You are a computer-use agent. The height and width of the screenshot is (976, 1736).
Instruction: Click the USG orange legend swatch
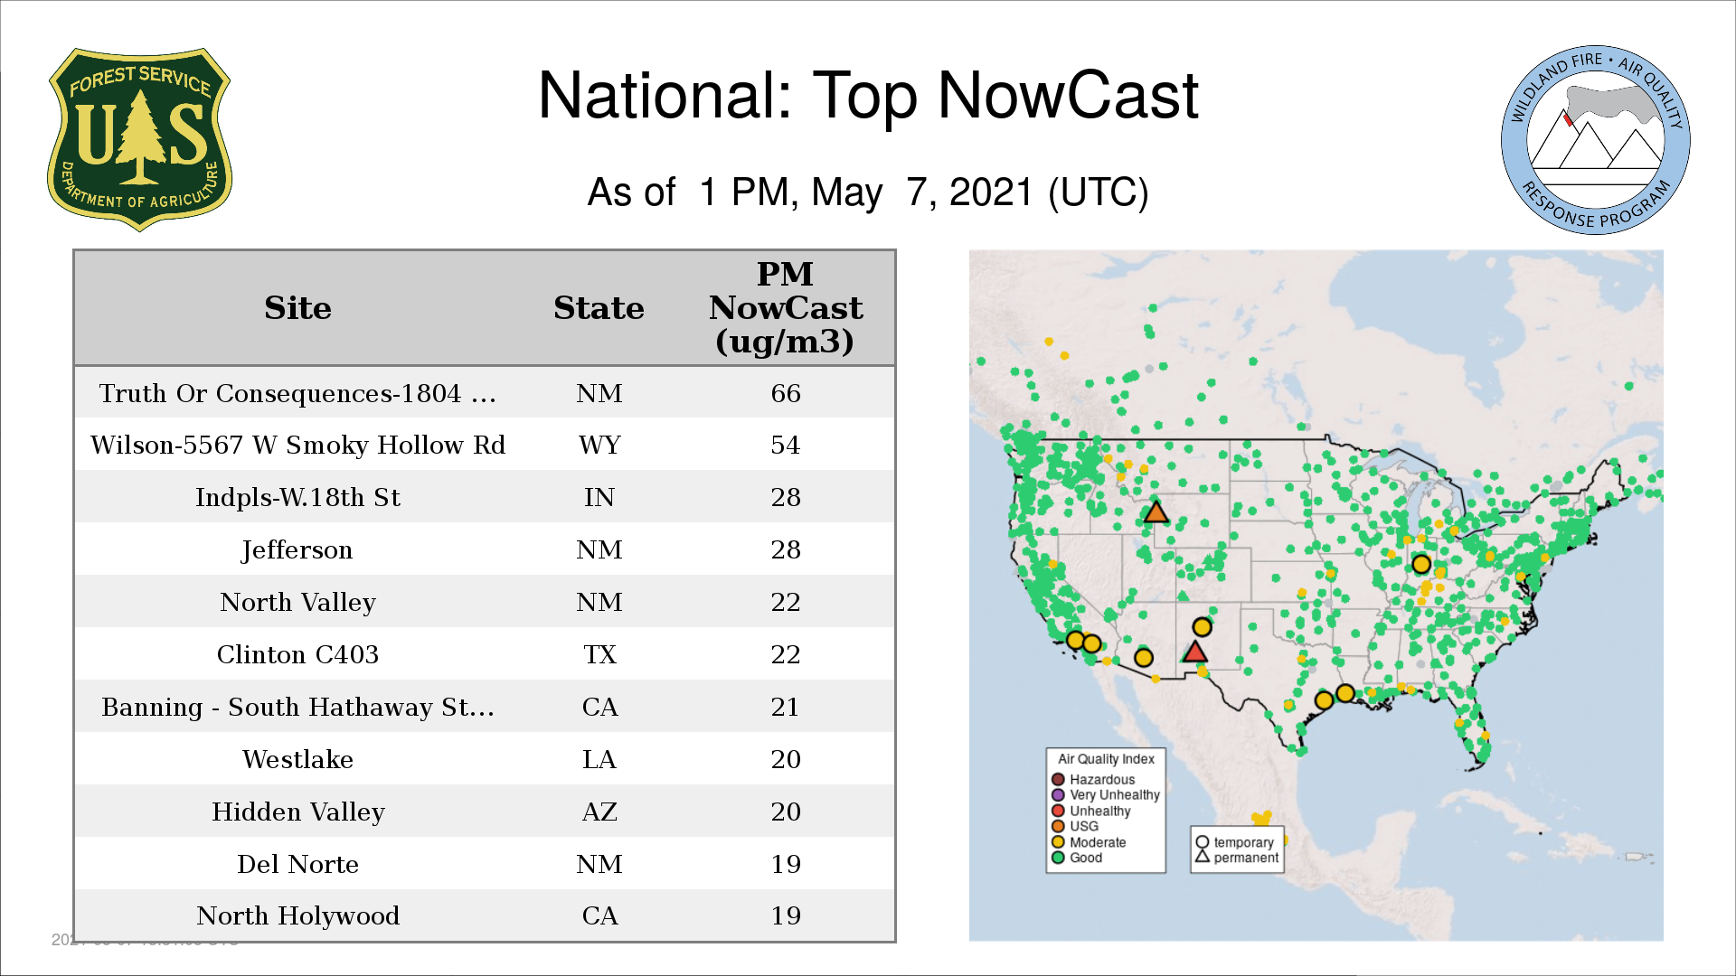1058,826
